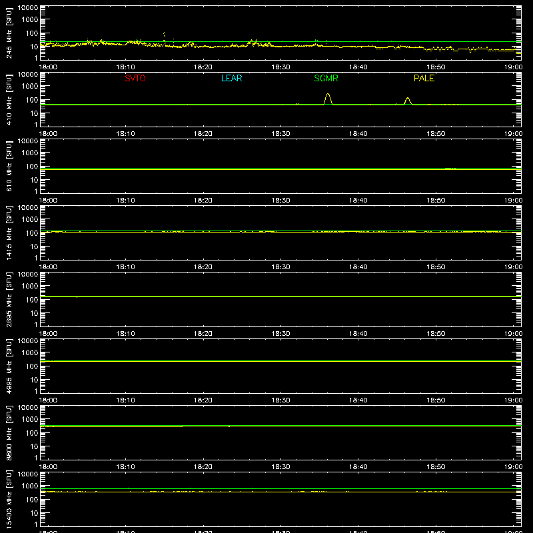Click the 100 tick label of the 2695 MHz panel
Image resolution: width=533 pixels, height=533 pixels.
[x=32, y=300]
